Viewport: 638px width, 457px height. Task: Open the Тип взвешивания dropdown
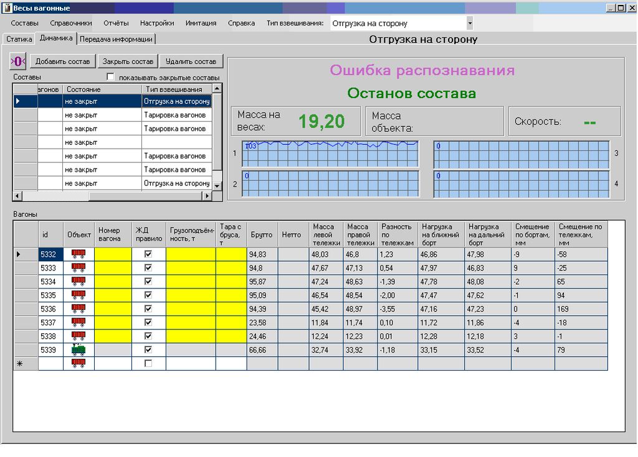(x=469, y=24)
